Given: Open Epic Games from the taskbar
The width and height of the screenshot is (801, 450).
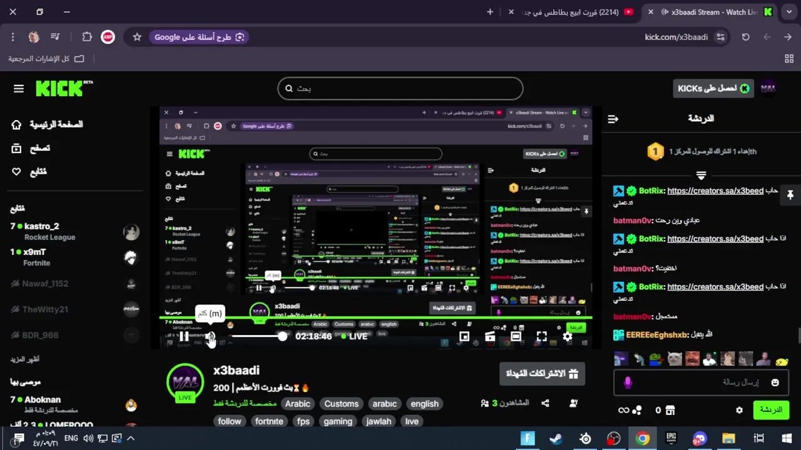Looking at the screenshot, I should click(x=671, y=439).
